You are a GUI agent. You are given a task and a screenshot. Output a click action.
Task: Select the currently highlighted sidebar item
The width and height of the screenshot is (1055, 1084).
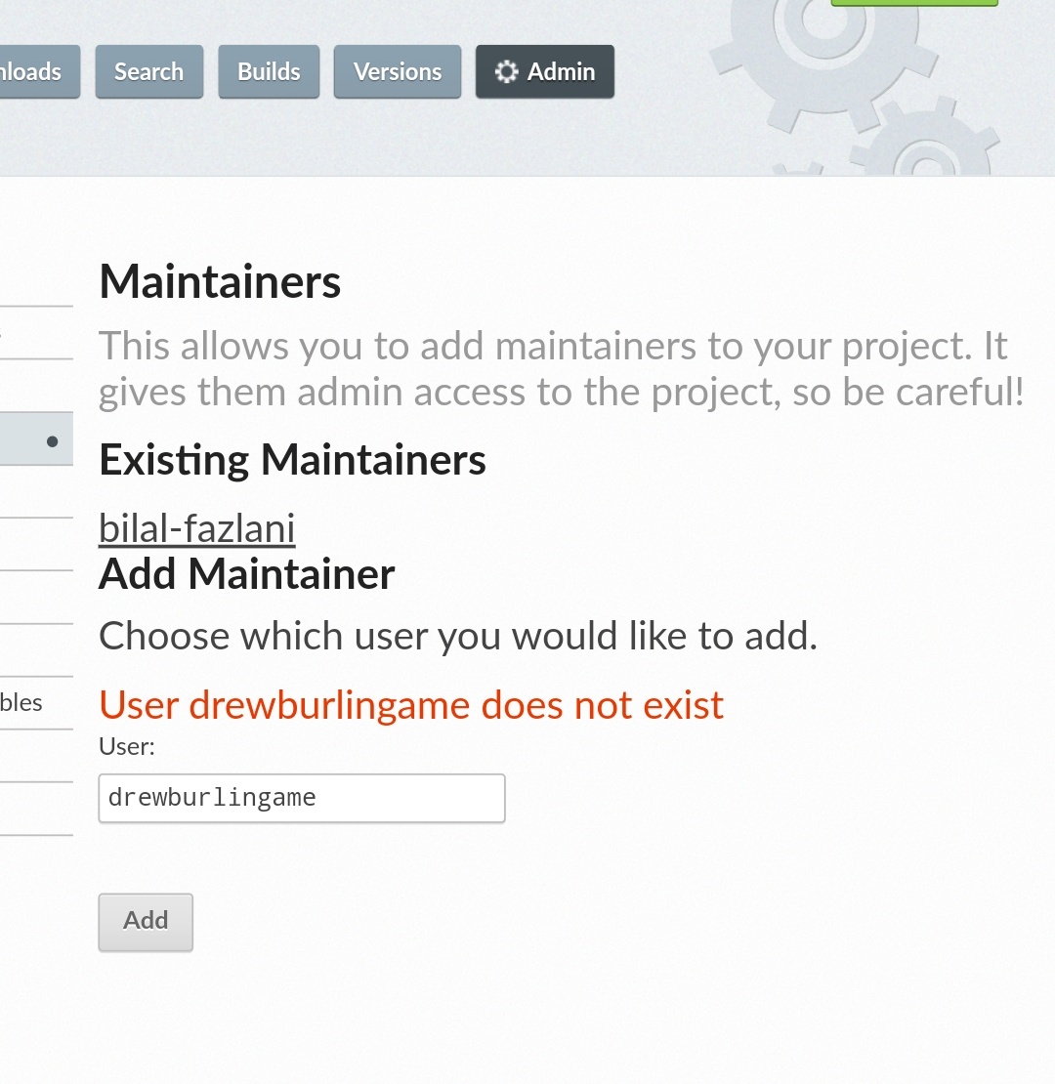coord(37,438)
